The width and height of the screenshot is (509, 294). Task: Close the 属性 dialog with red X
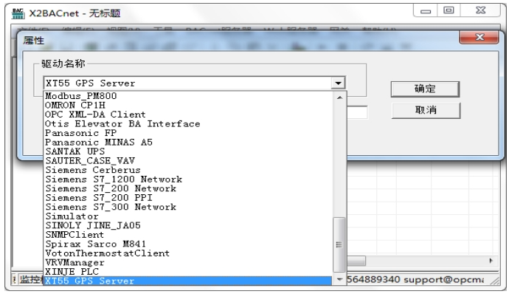[479, 38]
